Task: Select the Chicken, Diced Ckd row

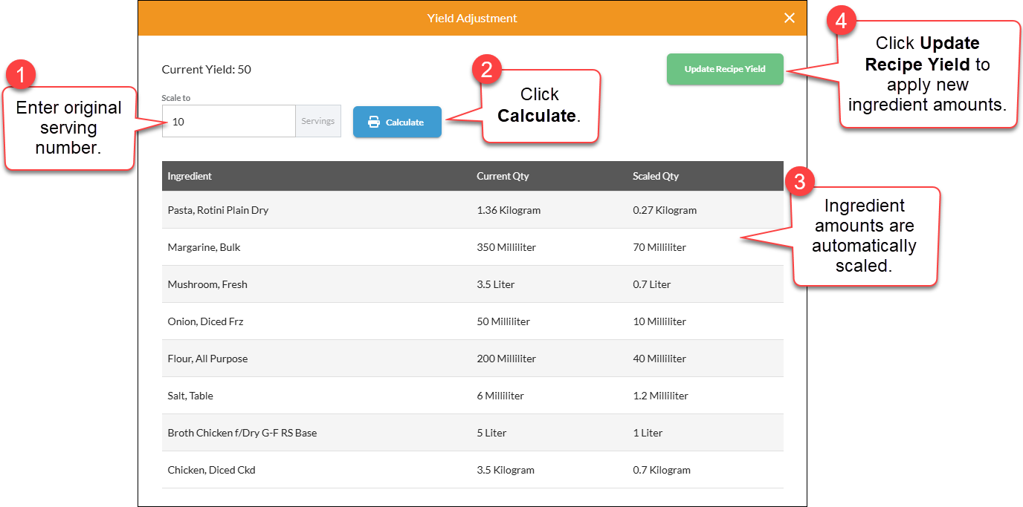Action: [473, 470]
